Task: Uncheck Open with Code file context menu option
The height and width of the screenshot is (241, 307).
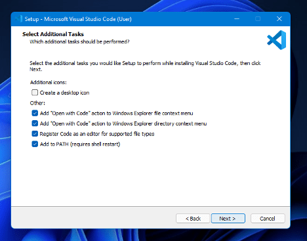Action: click(x=35, y=113)
